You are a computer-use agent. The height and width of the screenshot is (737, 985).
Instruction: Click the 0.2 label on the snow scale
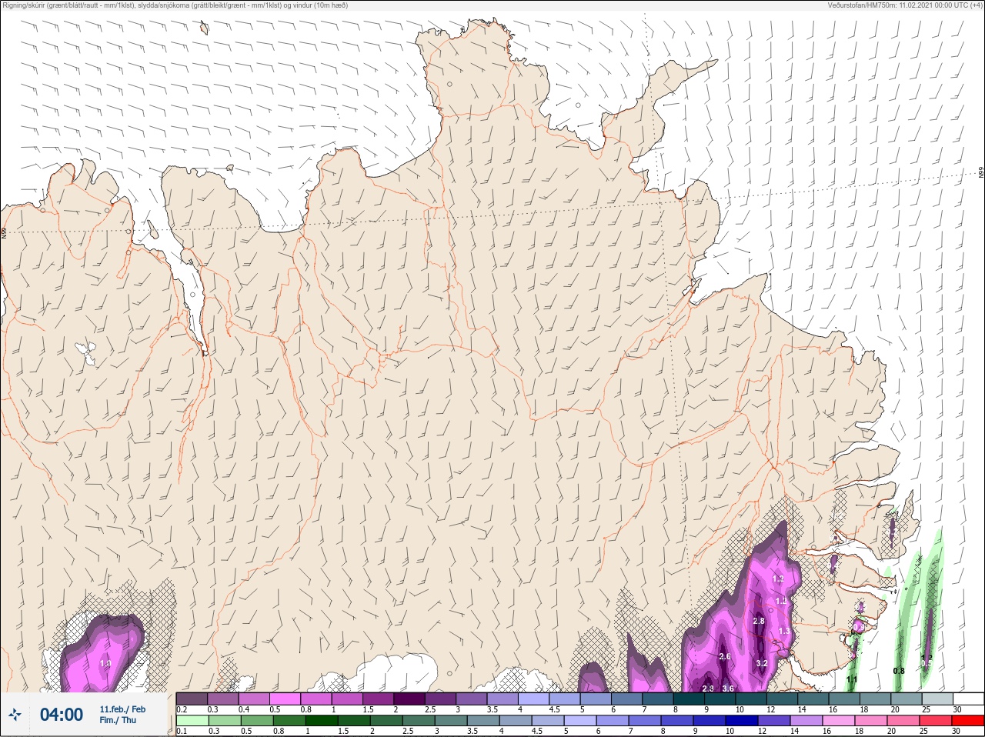click(x=182, y=709)
